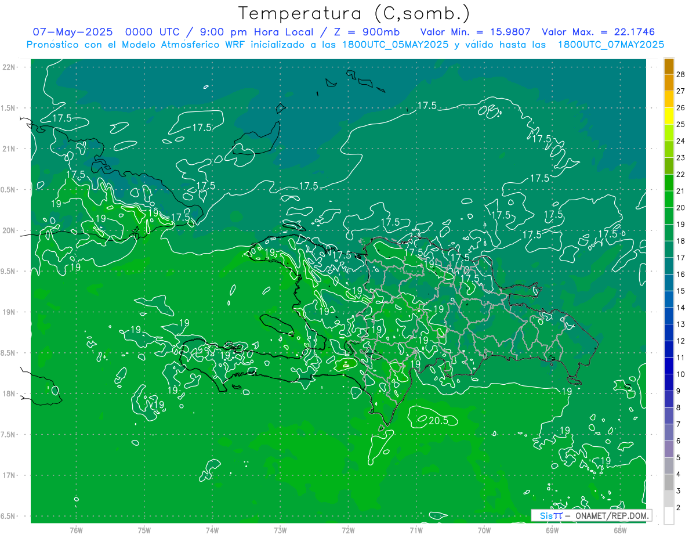Click the '2' value on the color scale
Screen dimensions: 696x538
click(679, 507)
